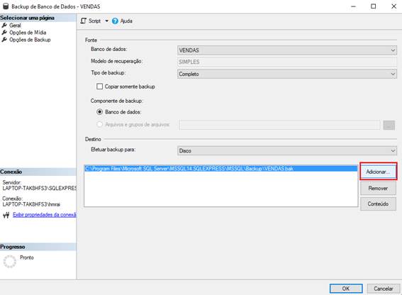Click the Remover button
402x295 pixels.
[x=378, y=189]
